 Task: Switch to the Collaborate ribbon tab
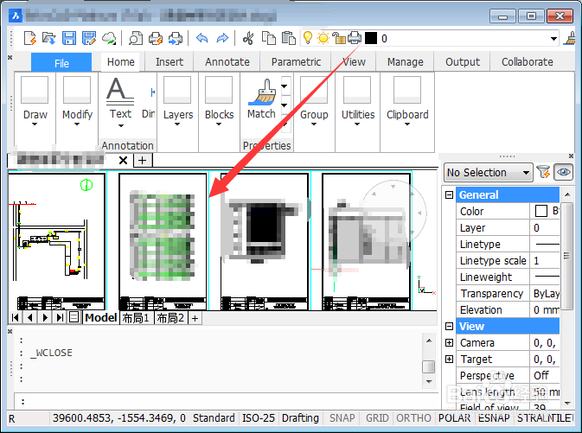[x=527, y=62]
